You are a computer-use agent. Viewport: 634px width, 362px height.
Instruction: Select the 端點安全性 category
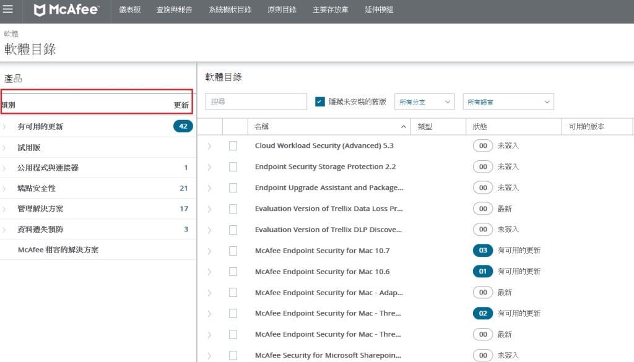tap(37, 188)
